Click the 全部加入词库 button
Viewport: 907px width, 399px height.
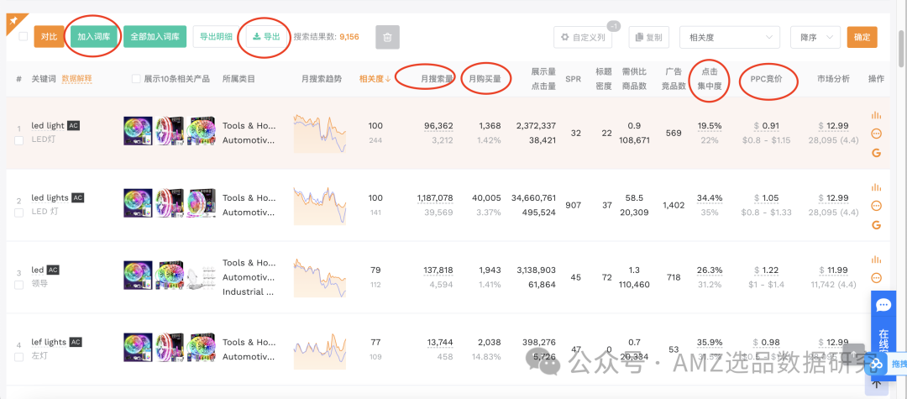click(x=155, y=36)
